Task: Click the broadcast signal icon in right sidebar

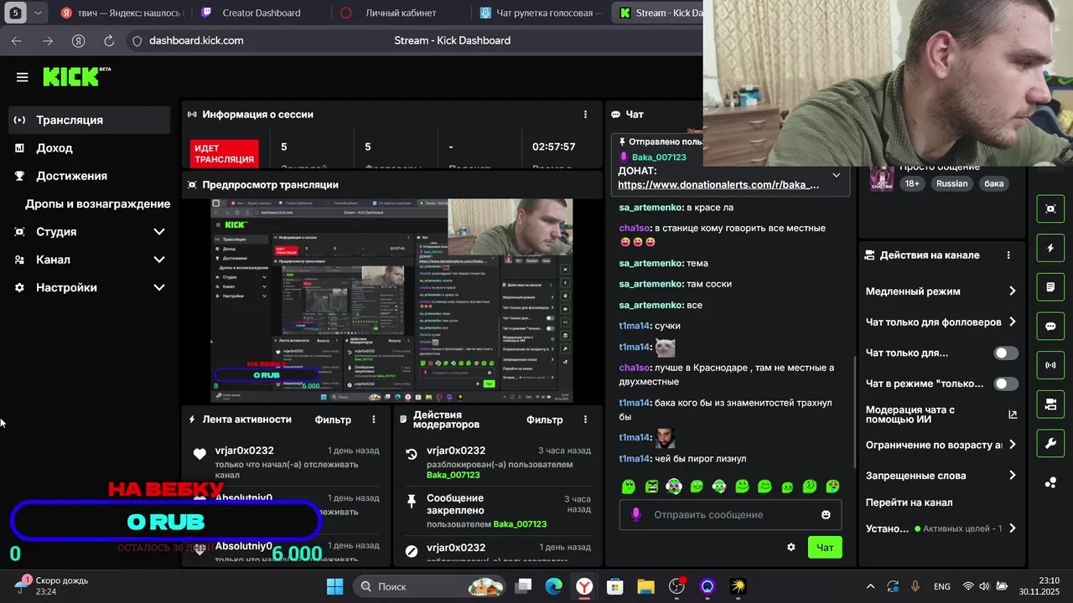Action: (x=1050, y=365)
